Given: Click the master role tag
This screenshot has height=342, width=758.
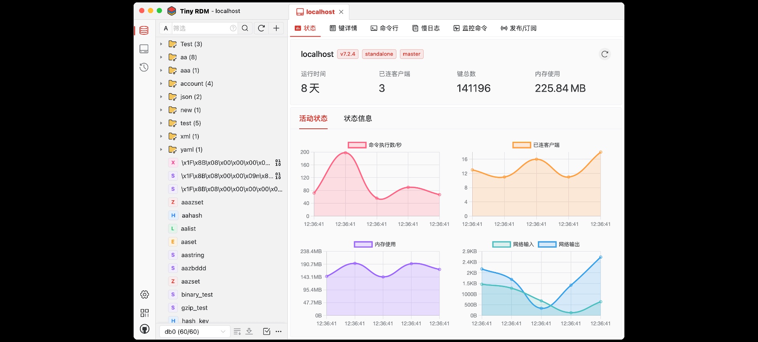Looking at the screenshot, I should [411, 54].
